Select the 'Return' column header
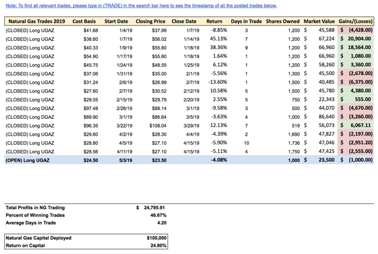 [x=214, y=21]
